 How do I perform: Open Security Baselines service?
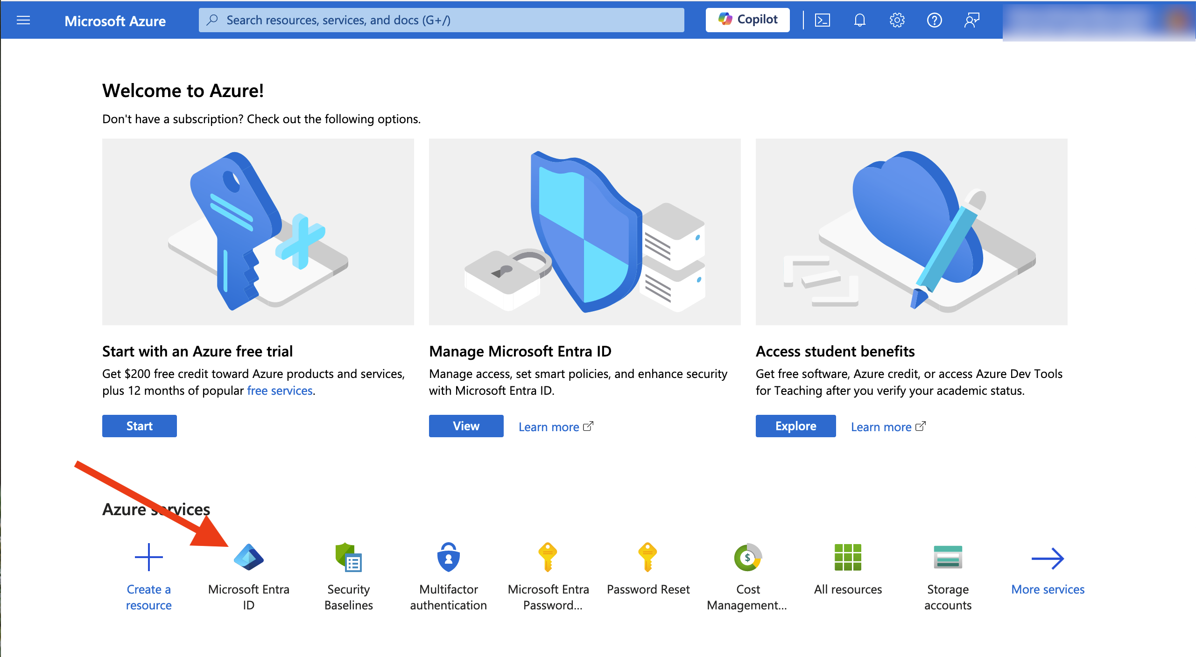click(x=348, y=577)
